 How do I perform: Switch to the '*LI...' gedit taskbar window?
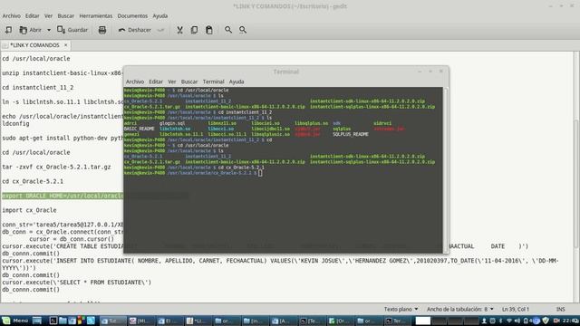(199, 321)
